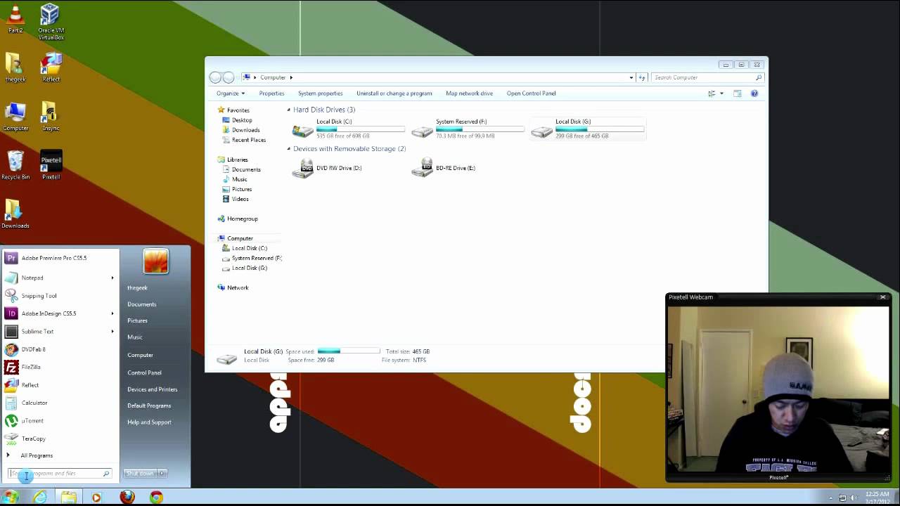Click the user account picture in Start menu

(x=155, y=261)
